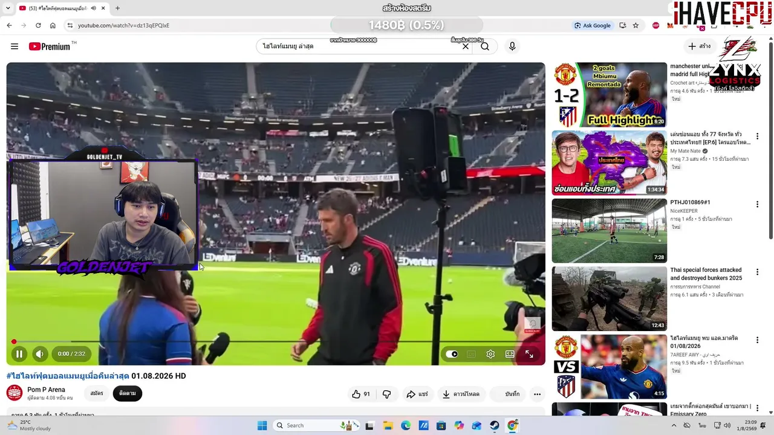Go to the YouTube Premium home logo

(50, 47)
